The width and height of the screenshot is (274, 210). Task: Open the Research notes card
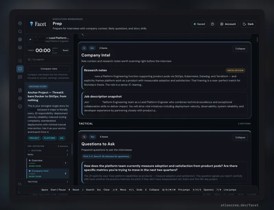[x=165, y=78]
